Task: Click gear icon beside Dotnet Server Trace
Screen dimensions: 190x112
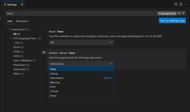Action: (x=44, y=52)
